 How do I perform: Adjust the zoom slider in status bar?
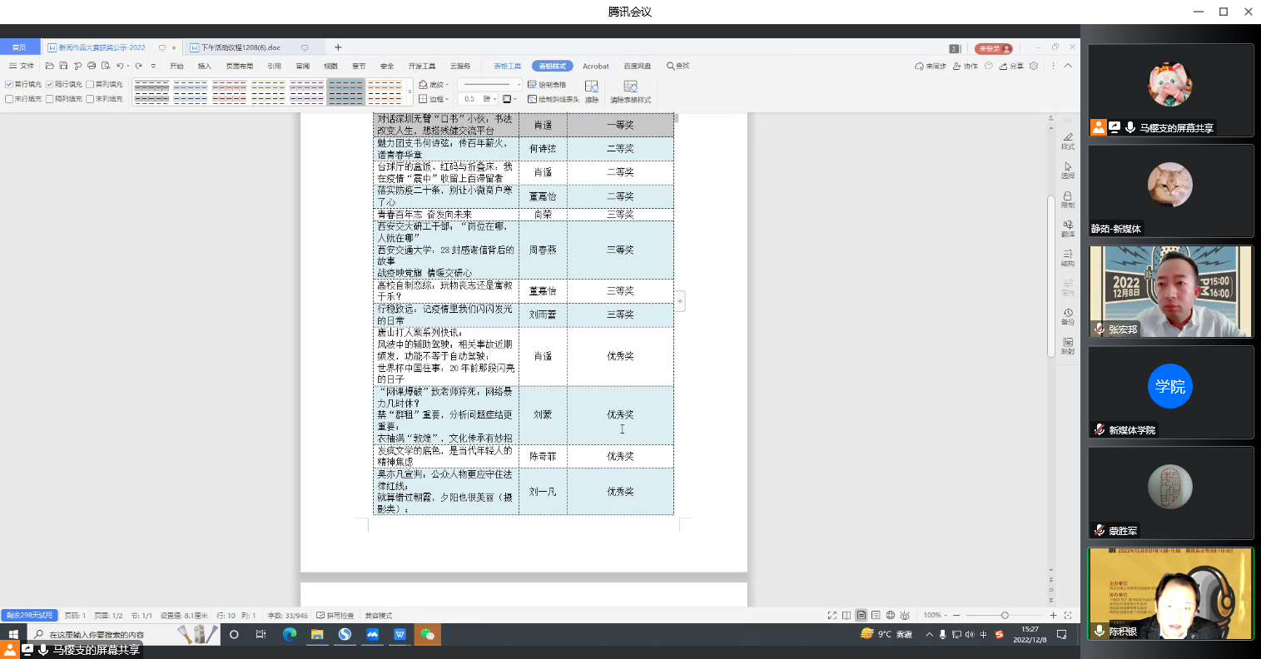(1005, 615)
